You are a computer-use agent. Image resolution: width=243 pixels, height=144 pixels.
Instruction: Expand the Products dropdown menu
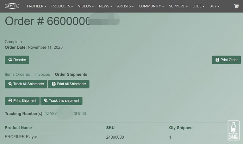62,6
